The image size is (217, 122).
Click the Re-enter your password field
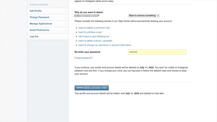pyautogui.click(x=157, y=52)
